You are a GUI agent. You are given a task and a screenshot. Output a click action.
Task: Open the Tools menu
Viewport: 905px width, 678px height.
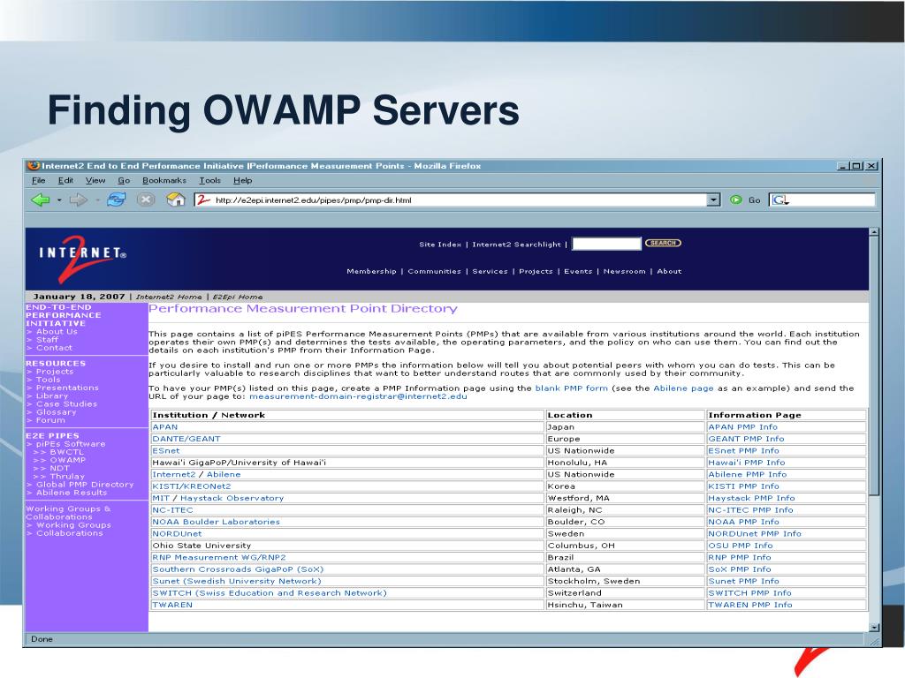[210, 180]
